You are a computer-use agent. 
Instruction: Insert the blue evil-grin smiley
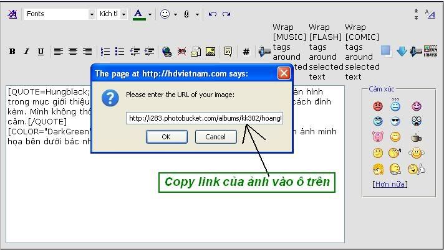point(378,121)
